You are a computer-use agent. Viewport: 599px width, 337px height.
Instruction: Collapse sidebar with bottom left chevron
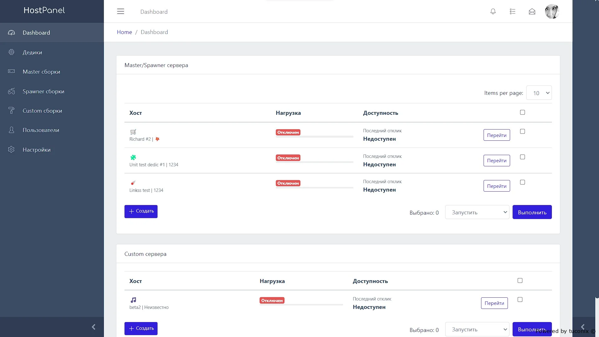point(93,327)
